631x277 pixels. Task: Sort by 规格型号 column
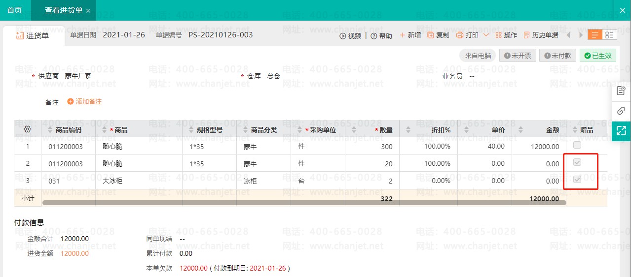click(192, 130)
